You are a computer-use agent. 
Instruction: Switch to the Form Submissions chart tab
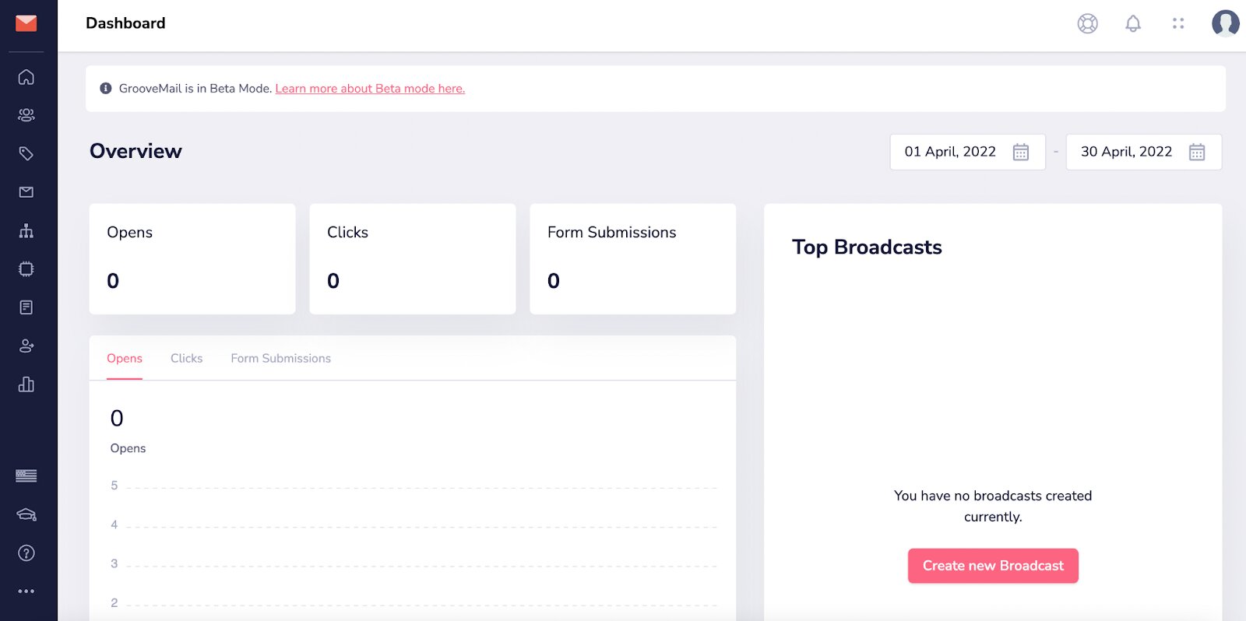281,359
